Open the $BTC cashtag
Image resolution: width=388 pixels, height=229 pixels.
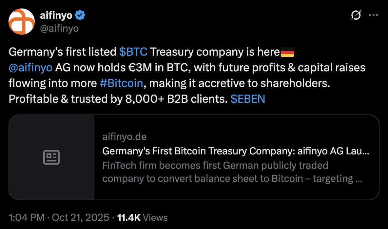[133, 52]
